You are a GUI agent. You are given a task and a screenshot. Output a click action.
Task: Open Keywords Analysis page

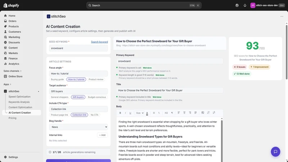click(19, 102)
